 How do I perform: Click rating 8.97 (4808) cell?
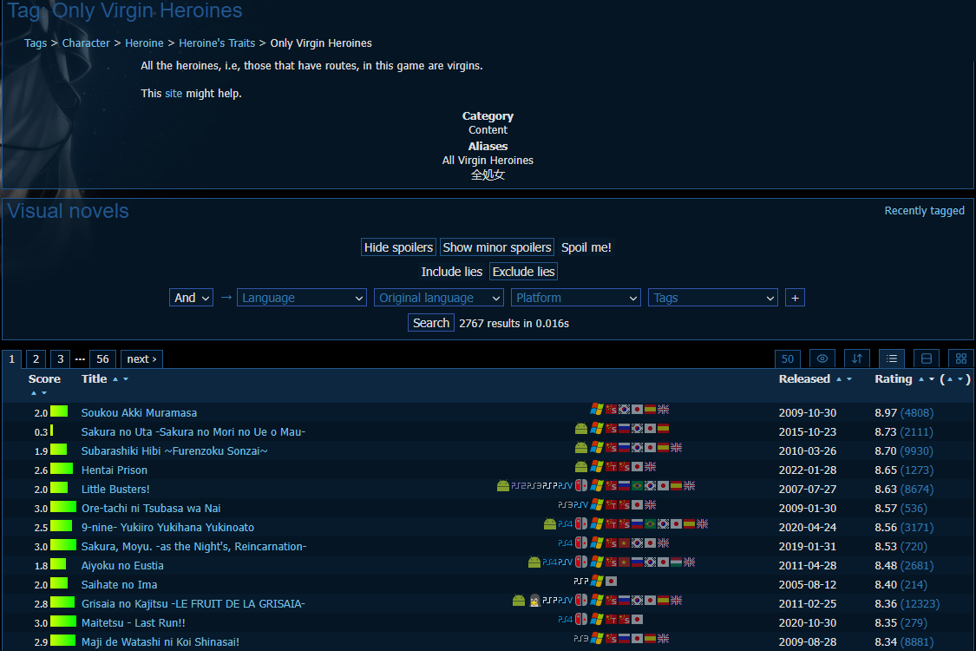click(904, 413)
